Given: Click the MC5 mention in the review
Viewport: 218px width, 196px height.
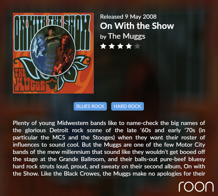Looking at the screenshot, I should pyautogui.click(x=59, y=137).
